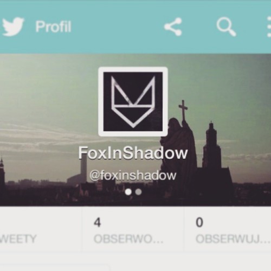This screenshot has height=271, width=271.
Task: Open the OBSERWO... list label
Action: point(128,239)
